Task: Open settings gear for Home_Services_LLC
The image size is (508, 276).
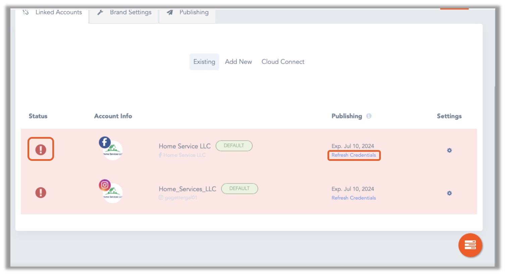Action: pos(449,193)
